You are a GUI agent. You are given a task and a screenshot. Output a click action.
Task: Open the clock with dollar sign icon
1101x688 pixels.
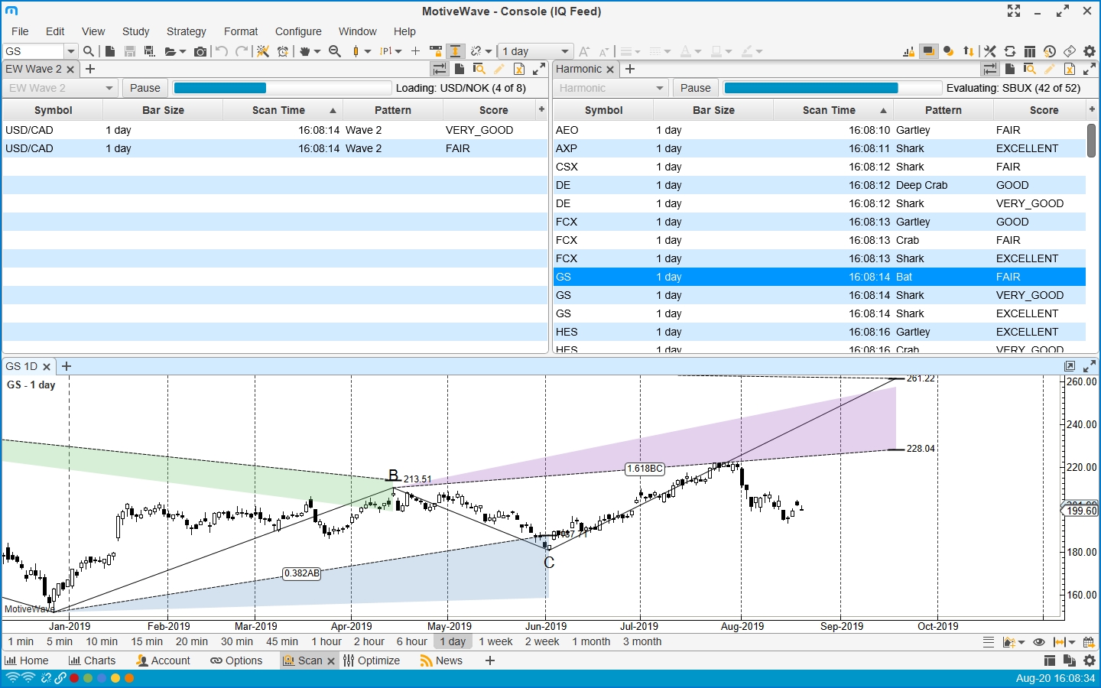tap(1050, 51)
